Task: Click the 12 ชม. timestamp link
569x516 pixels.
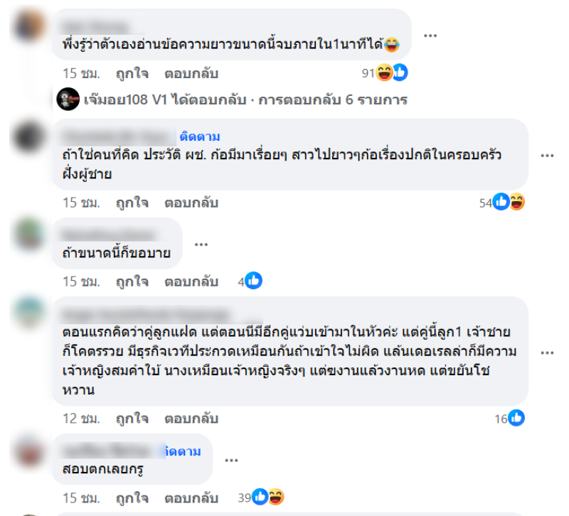Action: coord(81,419)
